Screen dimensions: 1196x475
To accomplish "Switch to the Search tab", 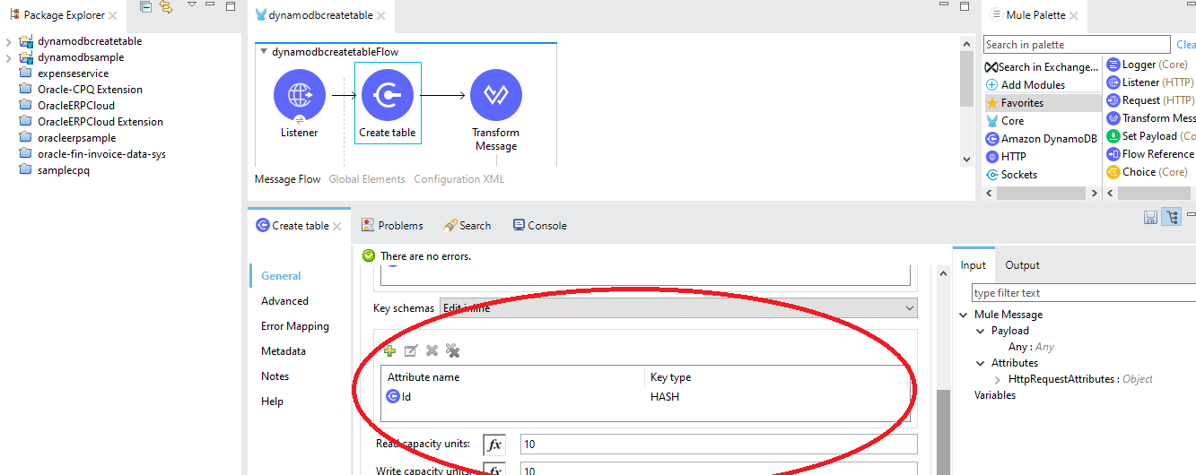I will point(467,226).
